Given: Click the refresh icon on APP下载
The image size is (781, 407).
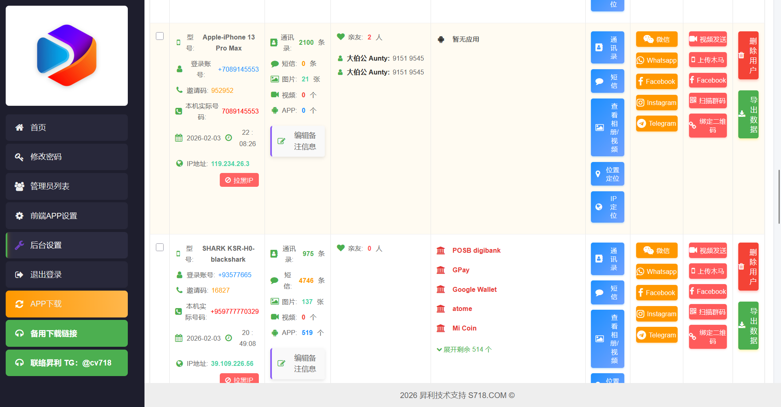Looking at the screenshot, I should click(x=19, y=304).
